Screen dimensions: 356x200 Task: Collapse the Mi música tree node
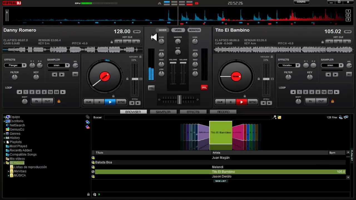coord(4,163)
